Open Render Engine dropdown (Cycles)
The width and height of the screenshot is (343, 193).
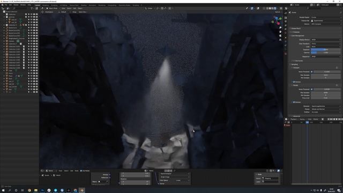coord(325,17)
